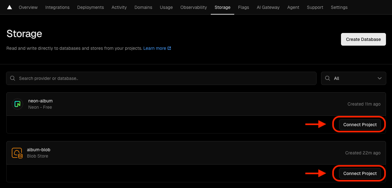392x188 pixels.
Task: Click the magnifying glass in the search bar
Action: click(x=13, y=78)
